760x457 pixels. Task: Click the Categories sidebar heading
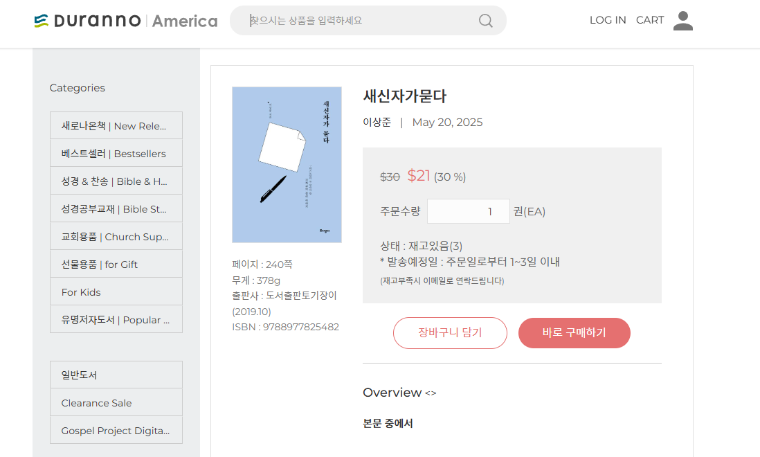77,88
